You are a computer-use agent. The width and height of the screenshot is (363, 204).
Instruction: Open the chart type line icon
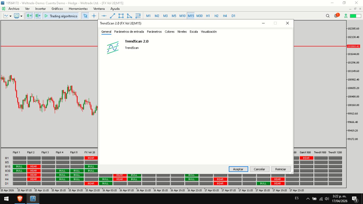coord(6,16)
